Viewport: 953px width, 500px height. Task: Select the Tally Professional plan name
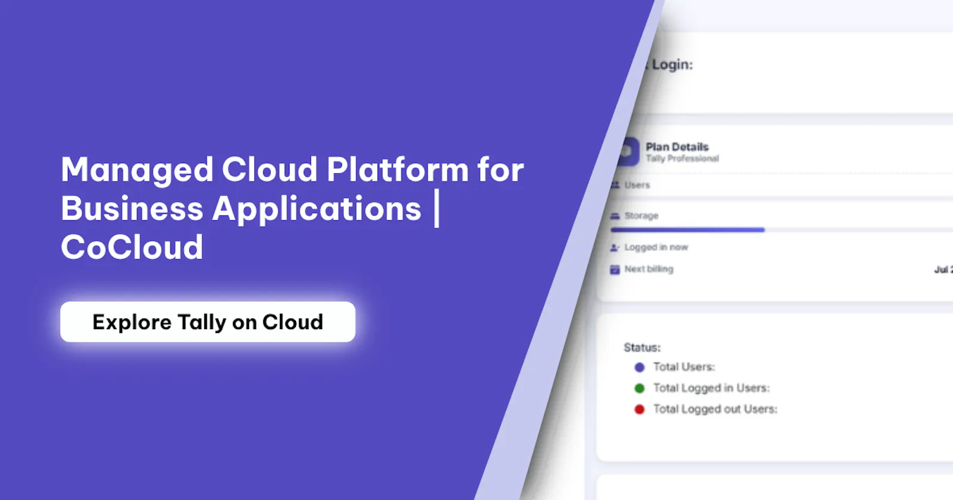683,158
